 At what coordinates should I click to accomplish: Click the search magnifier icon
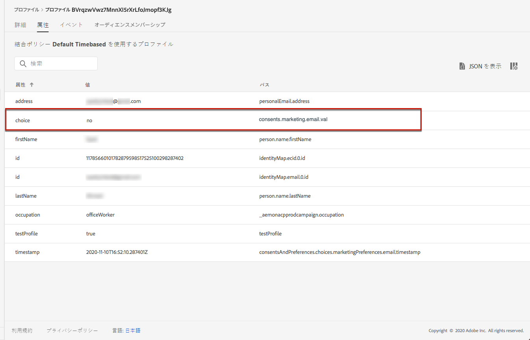click(23, 64)
